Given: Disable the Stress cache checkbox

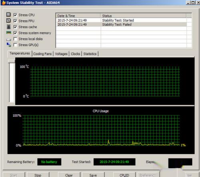Looking at the screenshot, I should (15, 27).
